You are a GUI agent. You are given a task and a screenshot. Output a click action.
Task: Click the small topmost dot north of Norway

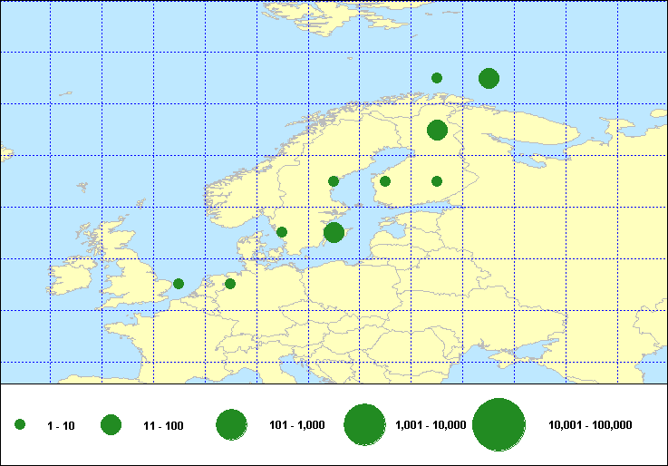tap(437, 78)
